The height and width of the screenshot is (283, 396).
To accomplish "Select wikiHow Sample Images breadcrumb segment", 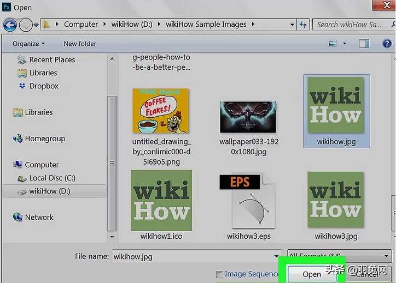I will point(206,25).
